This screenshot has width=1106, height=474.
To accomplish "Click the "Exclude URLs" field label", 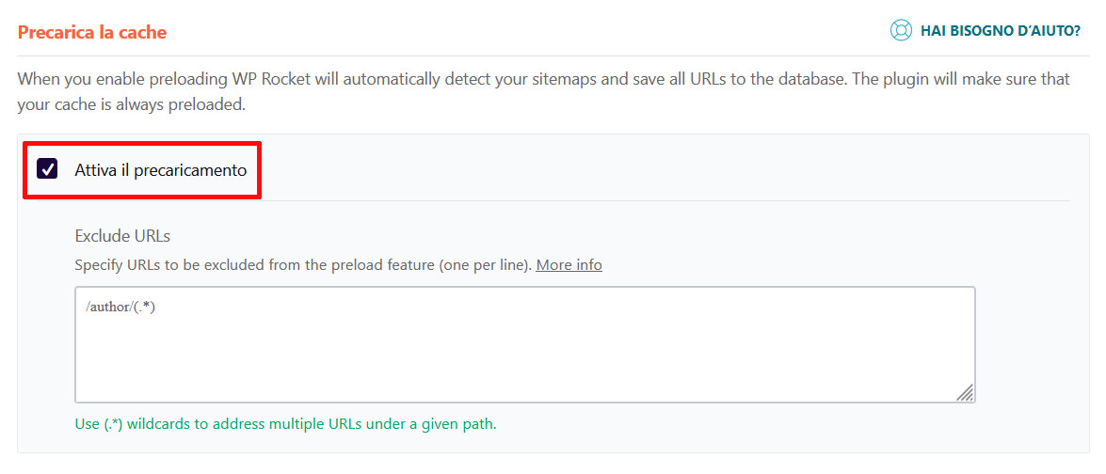I will tap(121, 235).
